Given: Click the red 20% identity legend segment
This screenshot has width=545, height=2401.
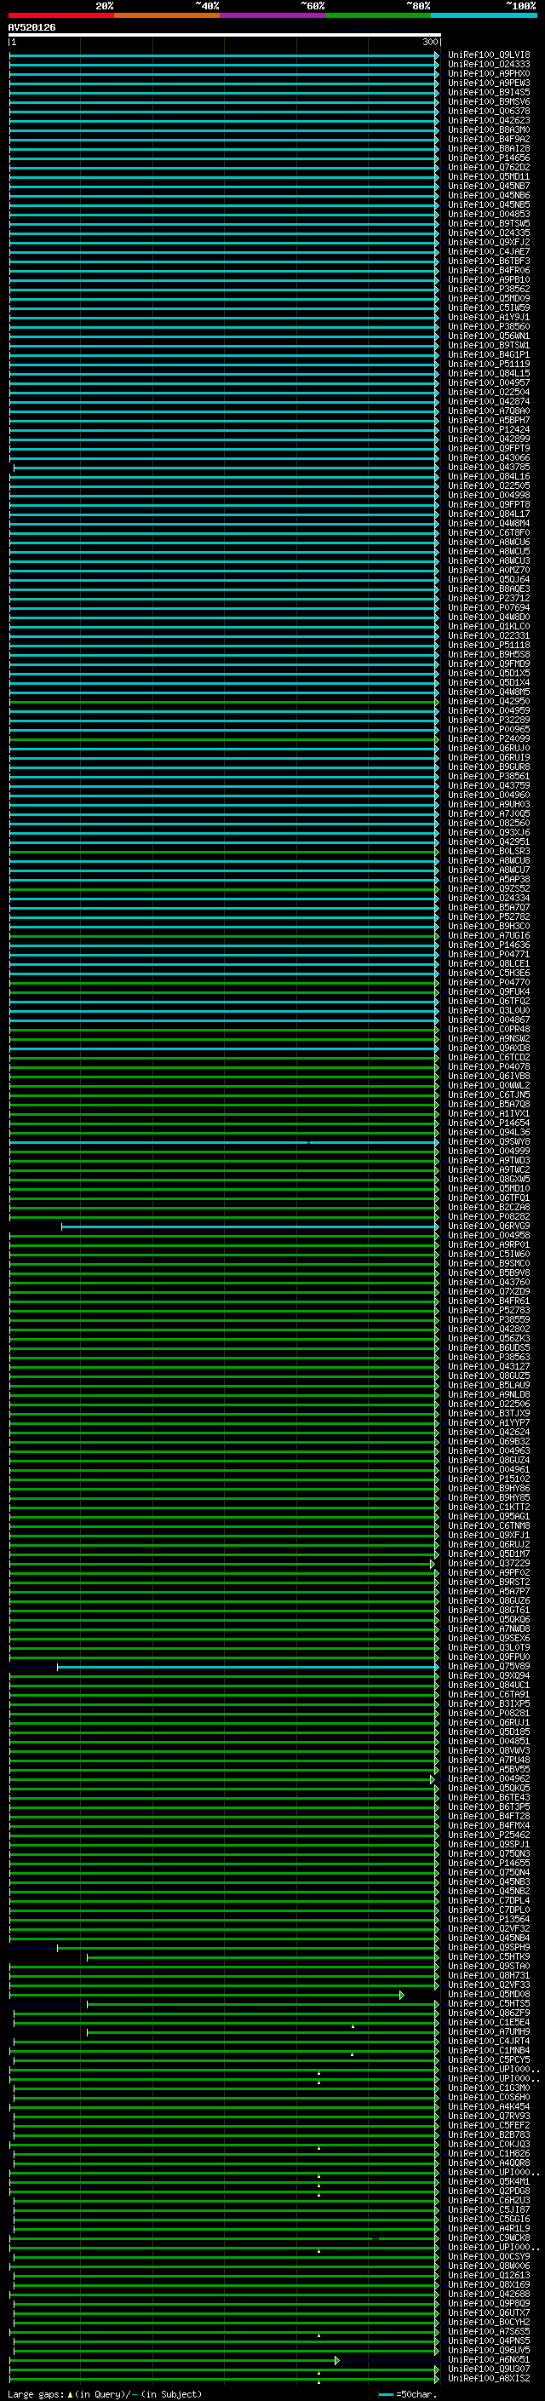Looking at the screenshot, I should tap(60, 15).
